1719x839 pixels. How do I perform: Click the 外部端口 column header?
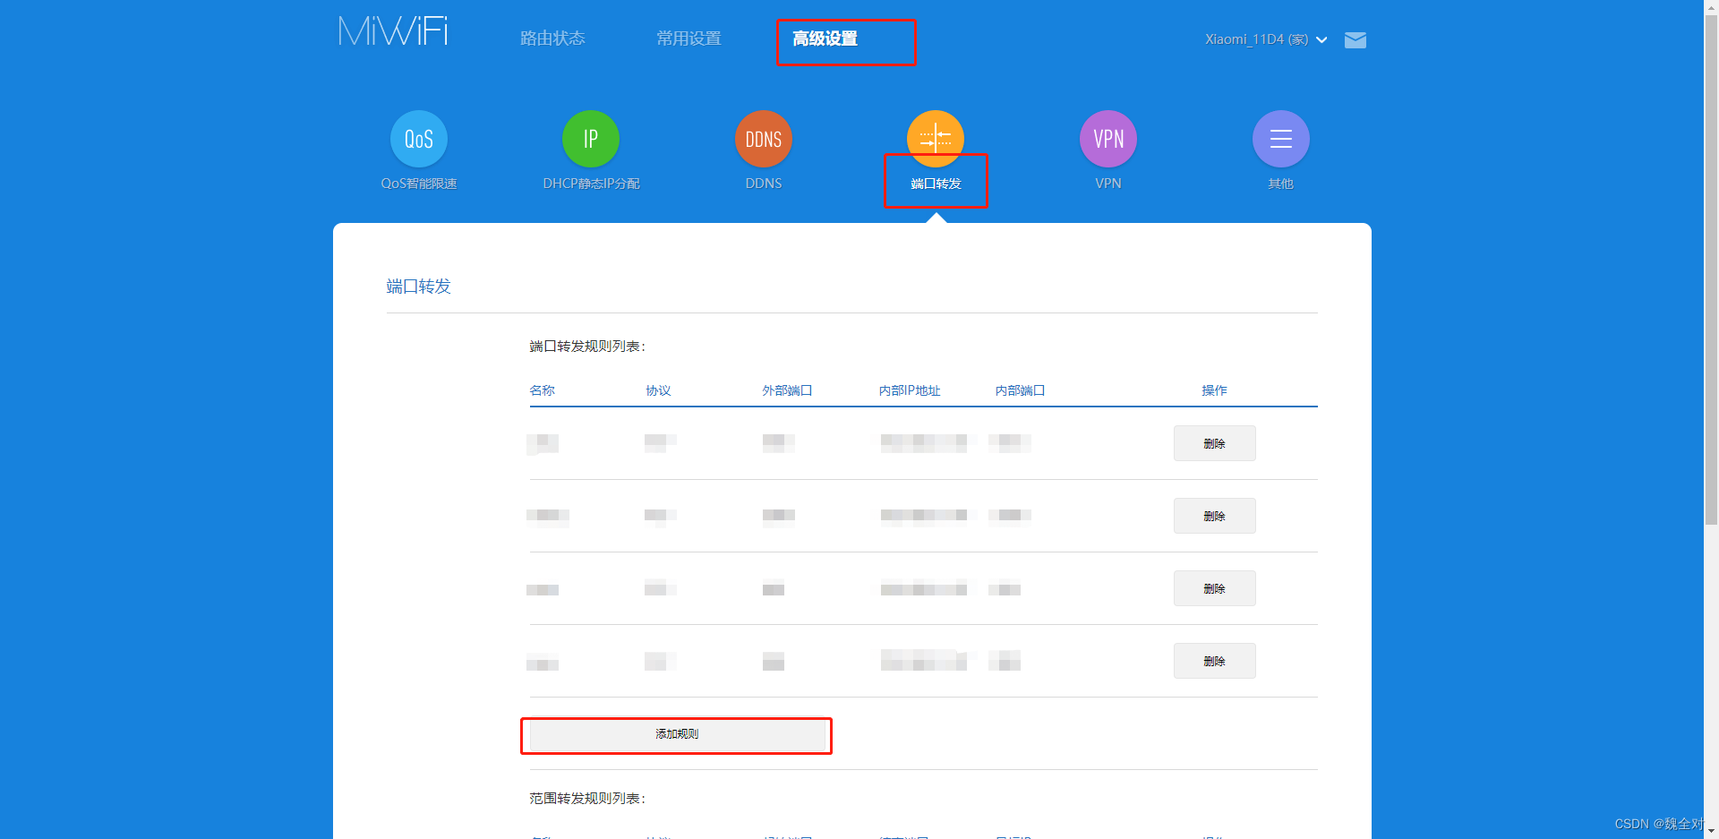(x=787, y=390)
